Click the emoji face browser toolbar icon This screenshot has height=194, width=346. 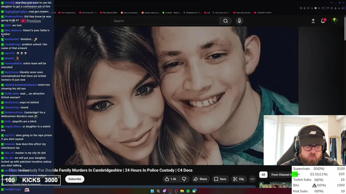click(x=305, y=8)
